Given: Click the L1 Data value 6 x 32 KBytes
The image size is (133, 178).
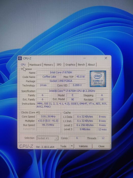Looking at the screenshot, I should pos(85,117).
